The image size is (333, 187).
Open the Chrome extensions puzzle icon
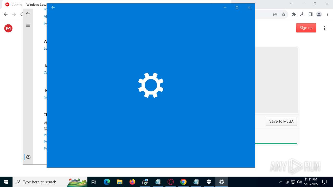pyautogui.click(x=294, y=14)
